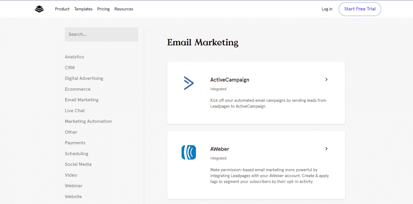Viewport: 413px width, 204px height.
Task: Select the Payments category
Action: [x=75, y=143]
